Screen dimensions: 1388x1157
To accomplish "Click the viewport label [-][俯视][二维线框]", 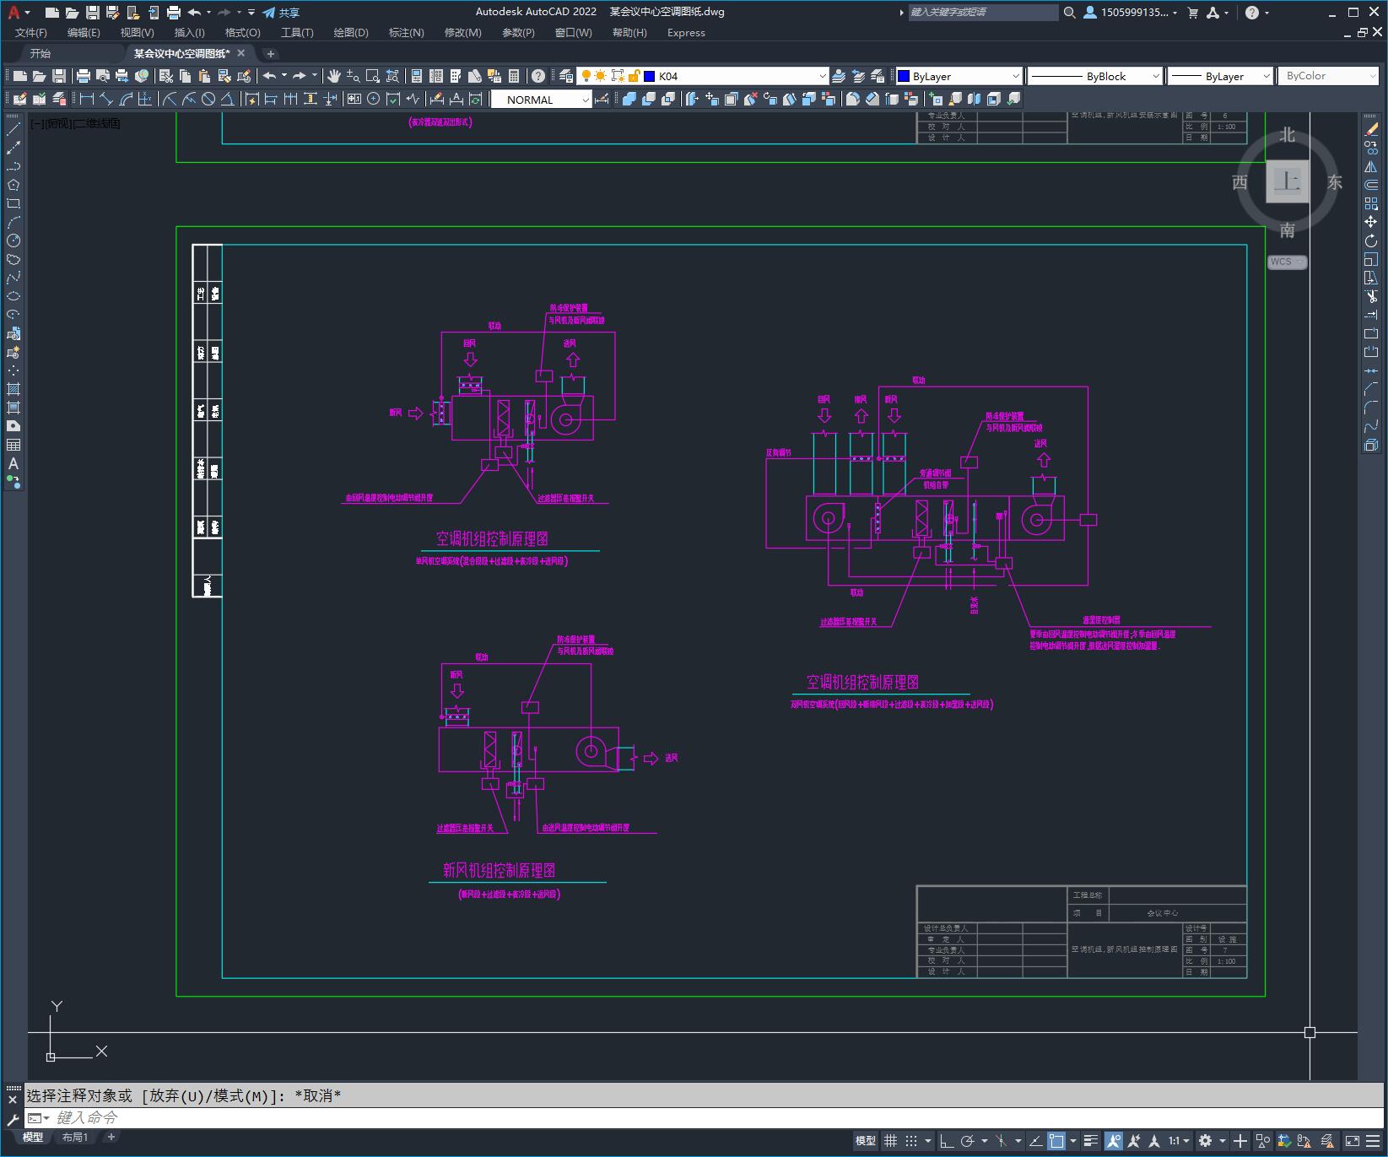I will point(76,123).
